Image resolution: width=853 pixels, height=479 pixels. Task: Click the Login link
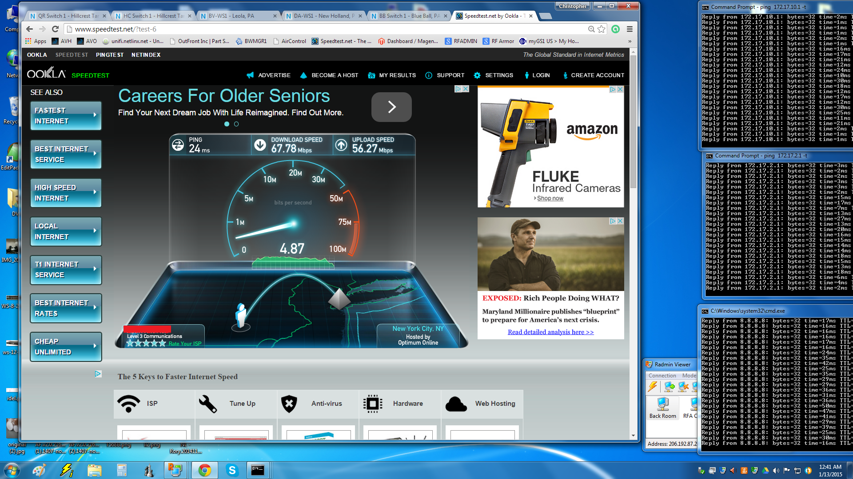tap(537, 75)
